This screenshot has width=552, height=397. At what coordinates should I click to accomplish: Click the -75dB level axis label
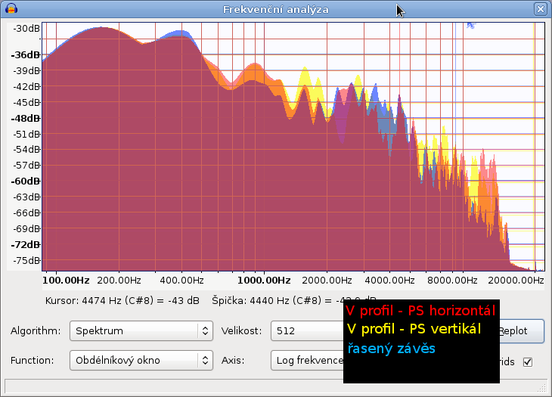point(26,260)
